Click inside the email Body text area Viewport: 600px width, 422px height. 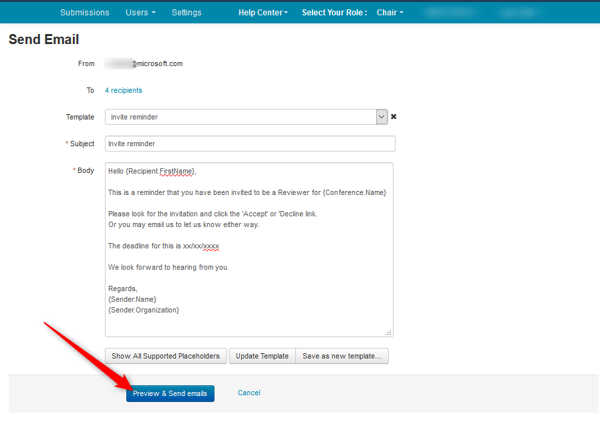[249, 250]
